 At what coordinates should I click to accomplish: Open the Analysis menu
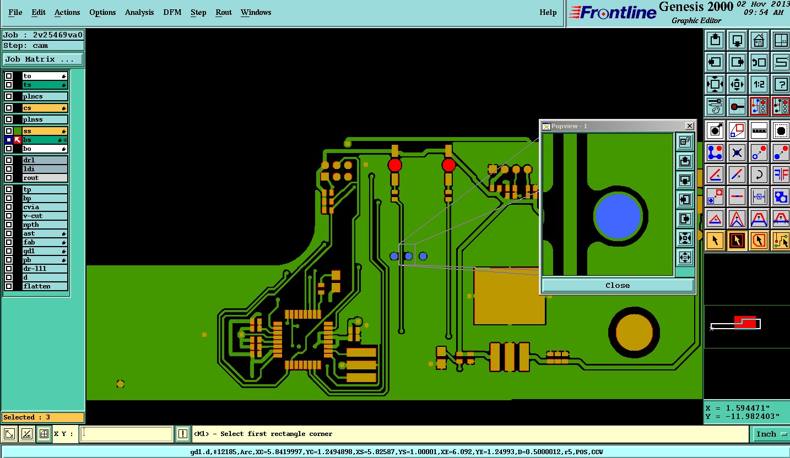[139, 12]
